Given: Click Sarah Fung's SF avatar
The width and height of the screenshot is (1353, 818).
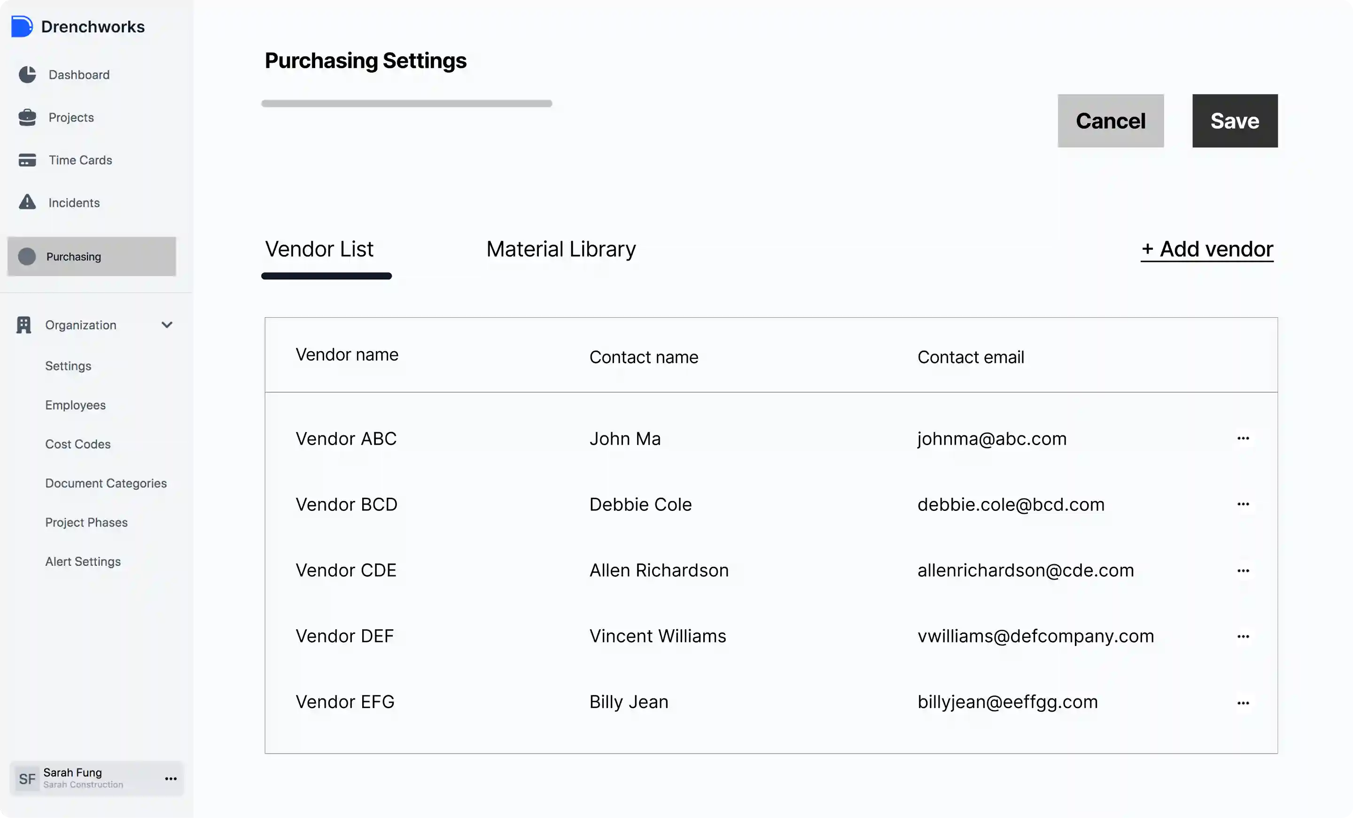Looking at the screenshot, I should [x=27, y=779].
